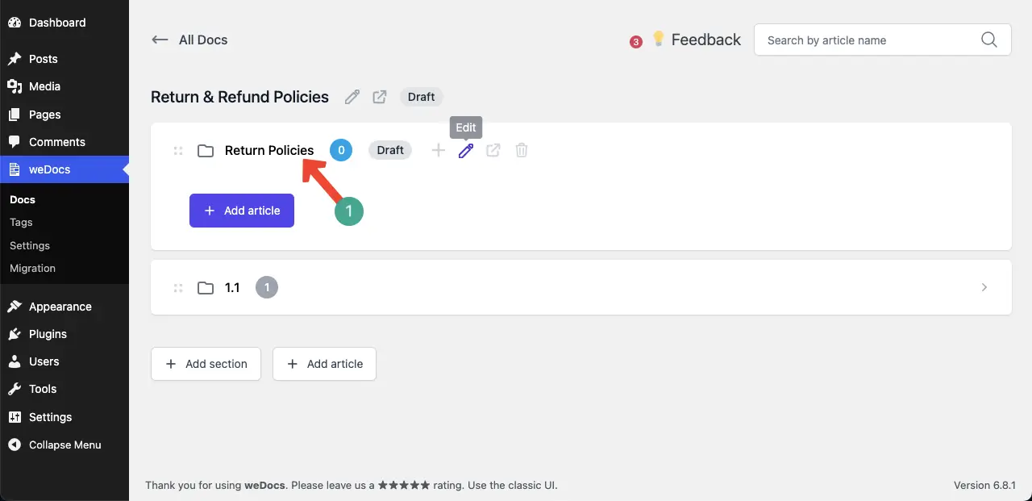This screenshot has height=501, width=1032.
Task: Click the drag handle of section 1.1
Action: (178, 288)
